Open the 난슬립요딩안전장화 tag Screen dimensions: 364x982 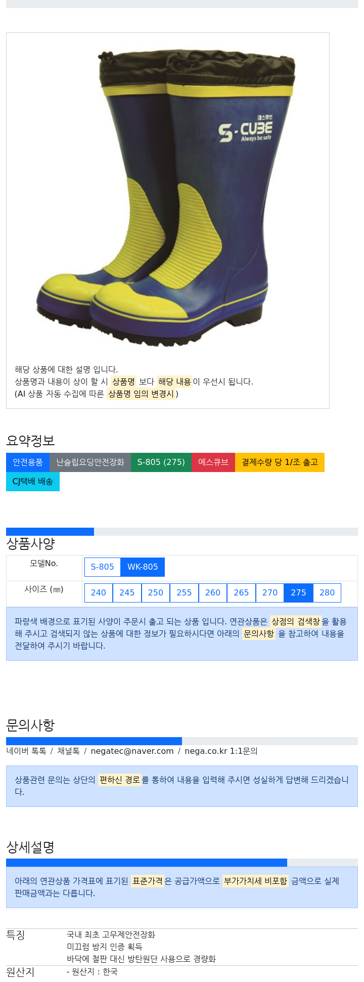90,462
